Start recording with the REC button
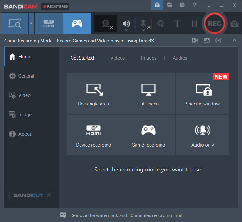 [x=215, y=23]
